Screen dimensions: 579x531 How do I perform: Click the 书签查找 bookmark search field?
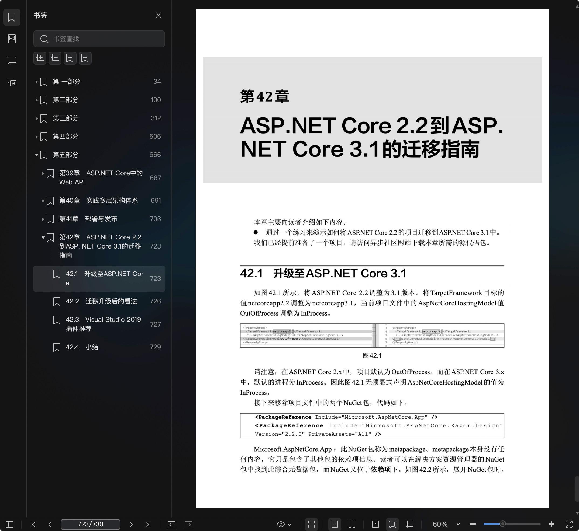tap(99, 39)
